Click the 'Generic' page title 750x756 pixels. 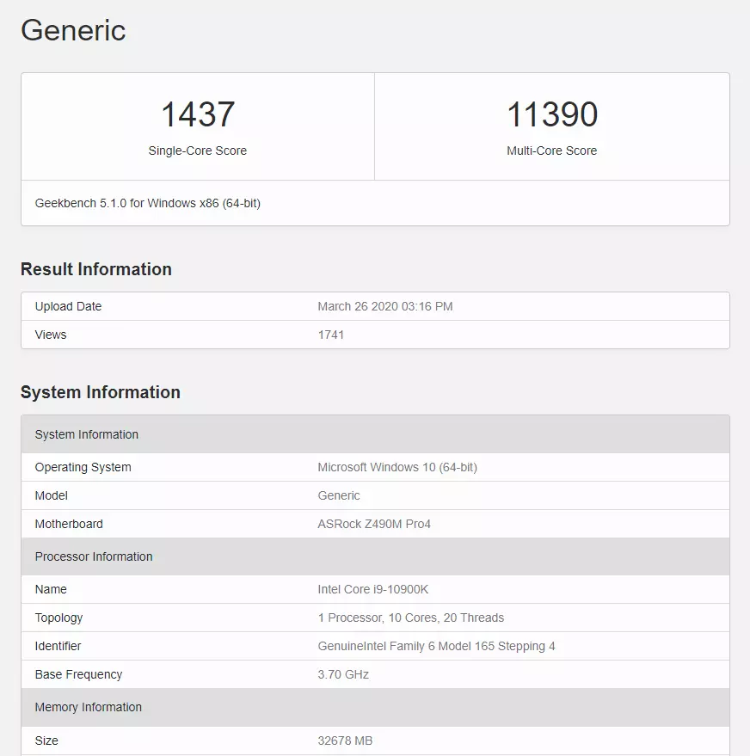pyautogui.click(x=73, y=30)
